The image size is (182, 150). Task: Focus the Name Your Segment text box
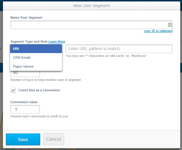91,25
